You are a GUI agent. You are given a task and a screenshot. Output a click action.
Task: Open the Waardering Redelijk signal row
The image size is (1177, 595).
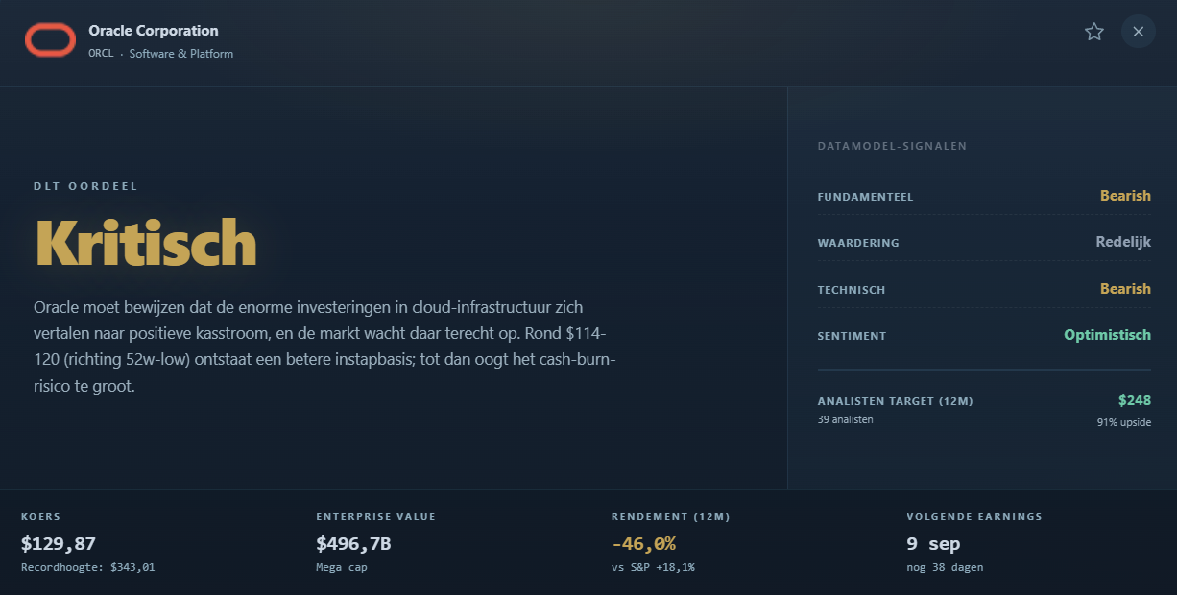tap(984, 242)
